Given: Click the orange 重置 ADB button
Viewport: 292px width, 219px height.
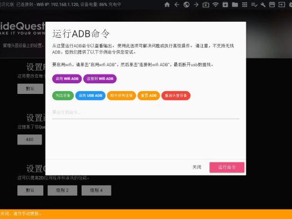Looking at the screenshot, I should pos(149,96).
